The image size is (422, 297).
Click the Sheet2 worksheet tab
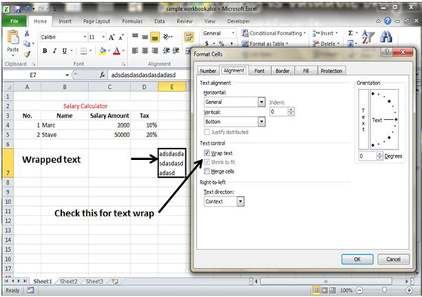69,281
